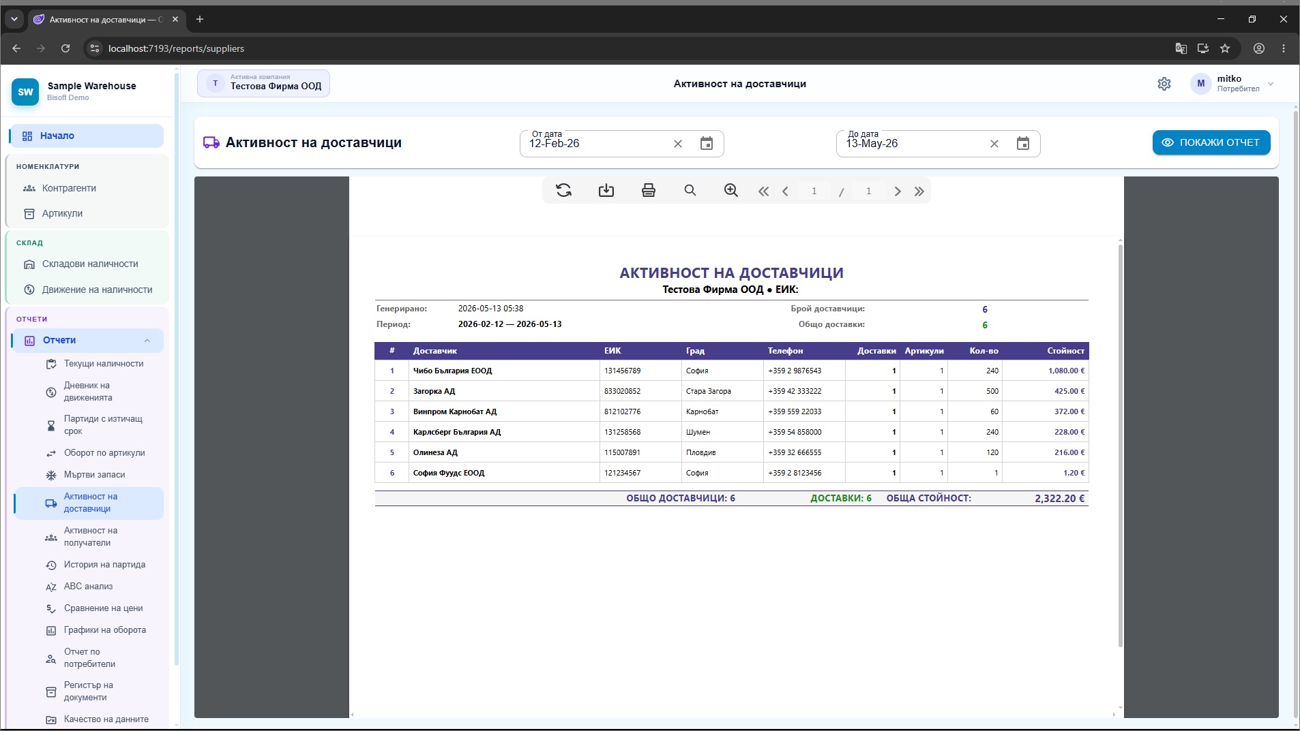Select the 'Мъртви запаси' report
This screenshot has height=731, width=1300.
click(94, 475)
